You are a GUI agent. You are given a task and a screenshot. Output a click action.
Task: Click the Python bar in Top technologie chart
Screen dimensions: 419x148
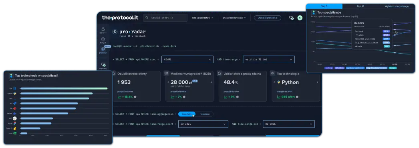click(56, 93)
